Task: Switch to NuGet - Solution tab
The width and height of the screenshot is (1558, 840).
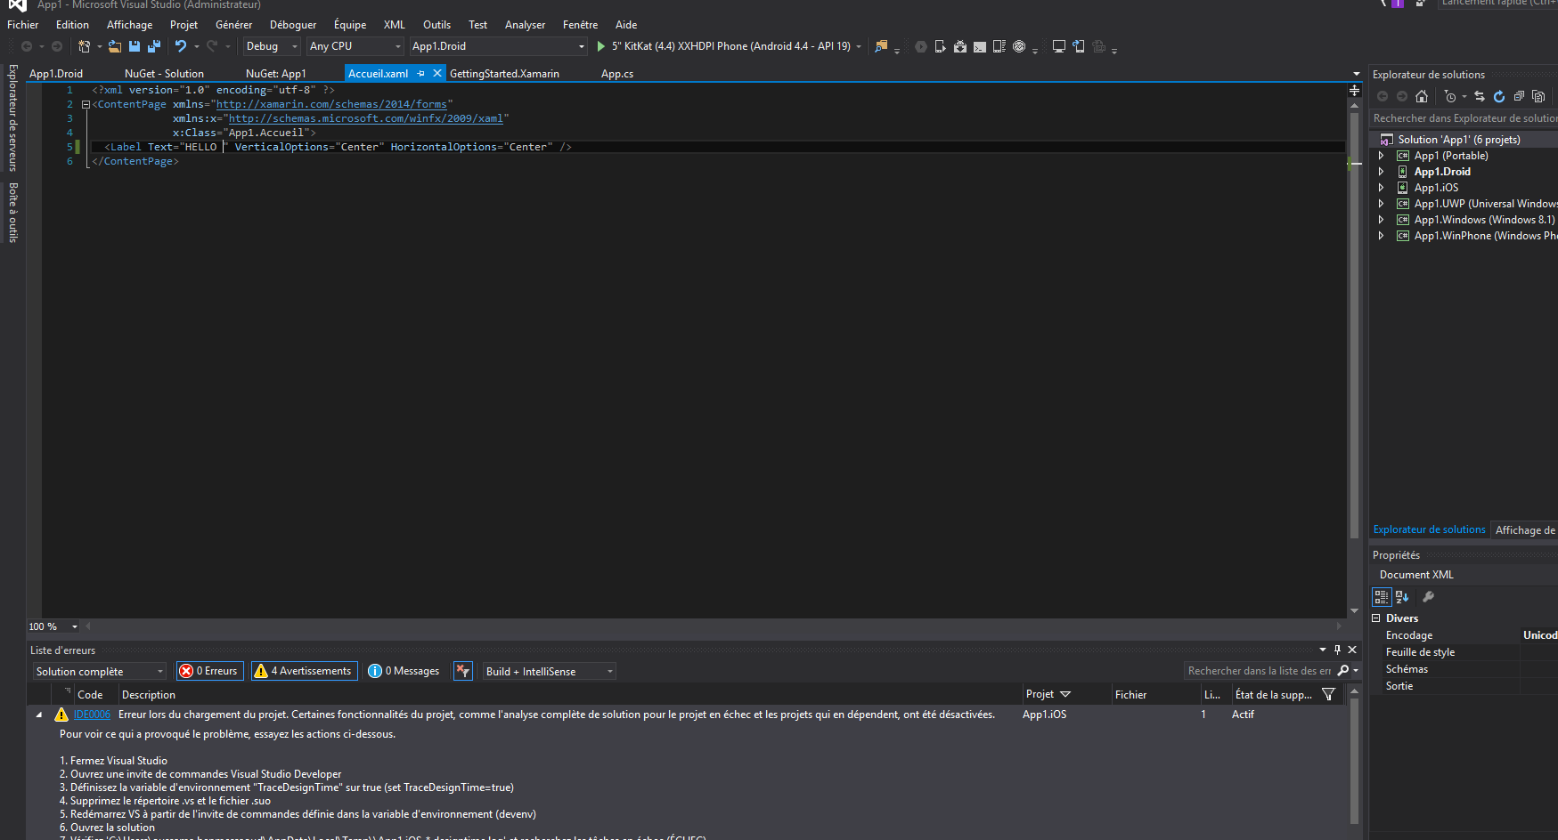Action: [x=164, y=74]
